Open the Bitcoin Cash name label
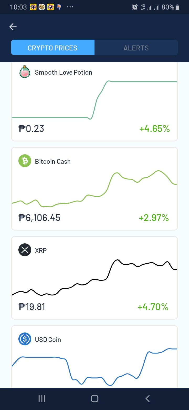 pyautogui.click(x=53, y=161)
